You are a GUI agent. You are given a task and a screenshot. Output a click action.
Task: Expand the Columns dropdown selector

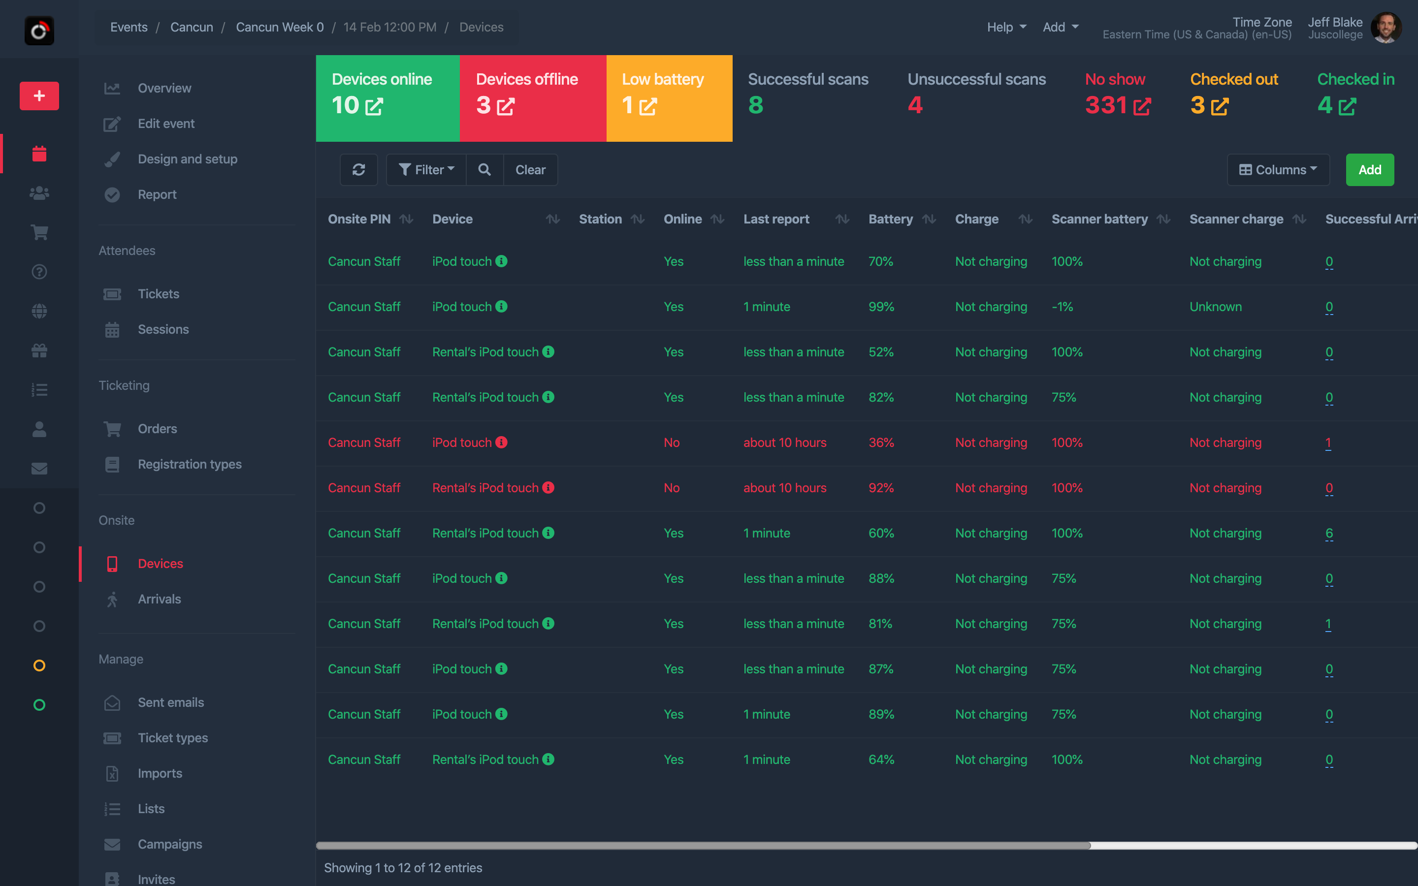tap(1277, 169)
